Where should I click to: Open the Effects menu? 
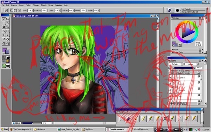pos(44,5)
